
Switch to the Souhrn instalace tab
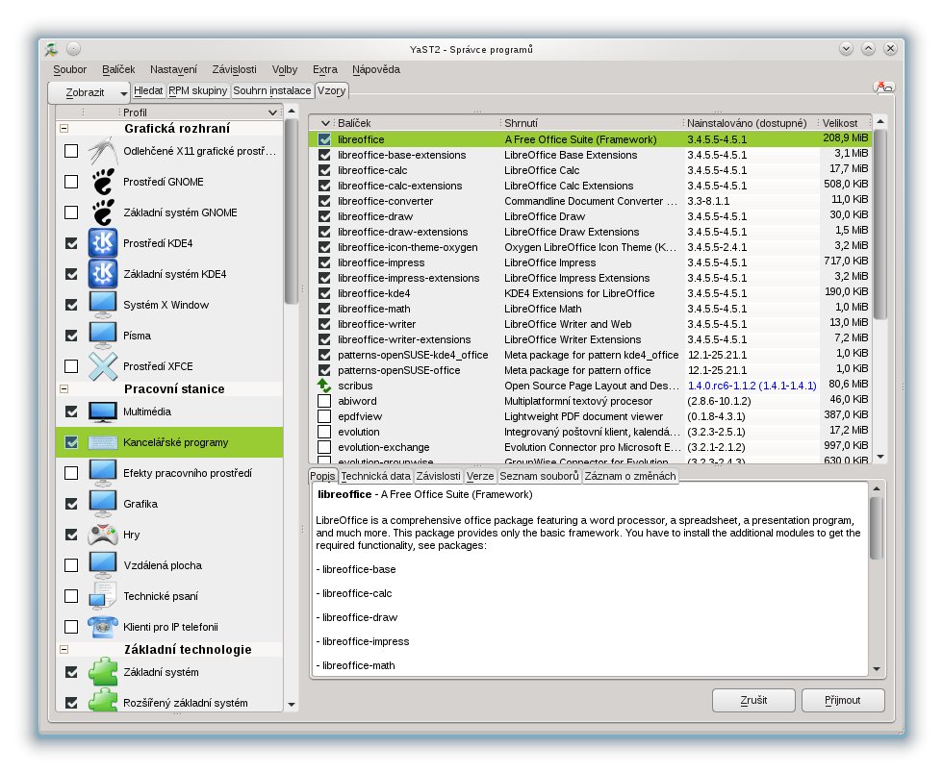pos(271,90)
